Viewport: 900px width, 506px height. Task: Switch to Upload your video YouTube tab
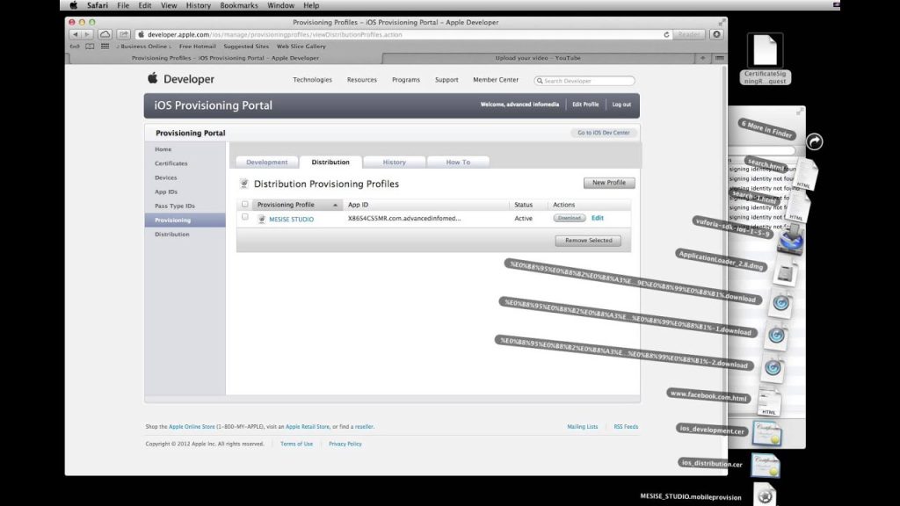pyautogui.click(x=538, y=58)
